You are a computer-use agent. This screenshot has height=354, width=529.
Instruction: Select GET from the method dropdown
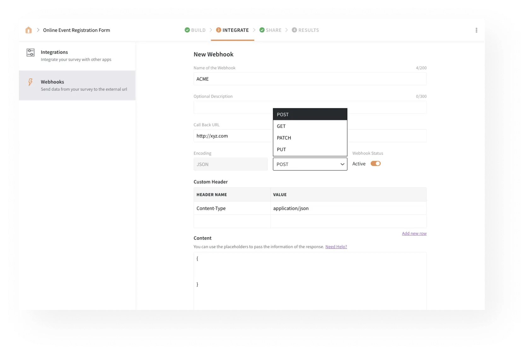(x=281, y=126)
